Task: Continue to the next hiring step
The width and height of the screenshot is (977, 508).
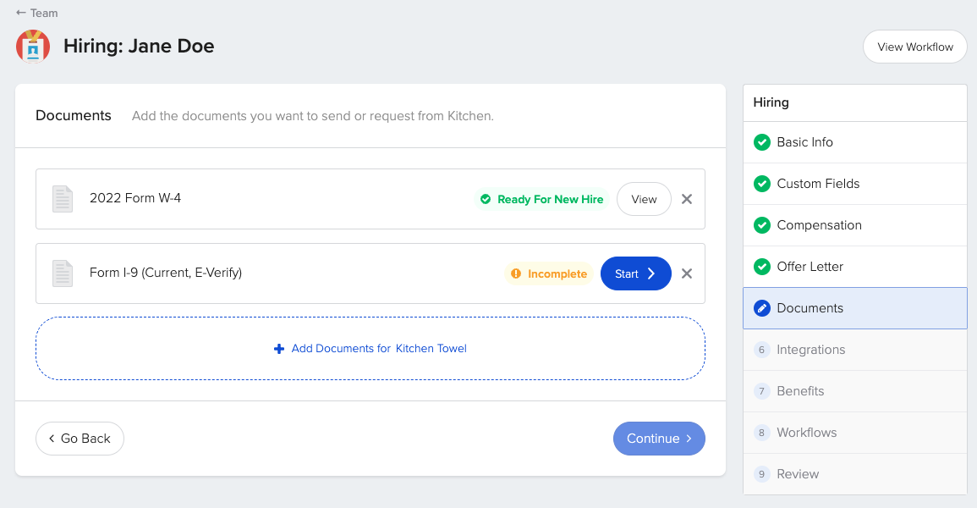Action: pos(659,439)
